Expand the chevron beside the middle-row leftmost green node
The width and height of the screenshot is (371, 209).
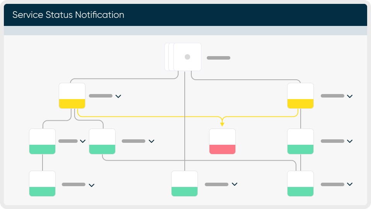(83, 141)
